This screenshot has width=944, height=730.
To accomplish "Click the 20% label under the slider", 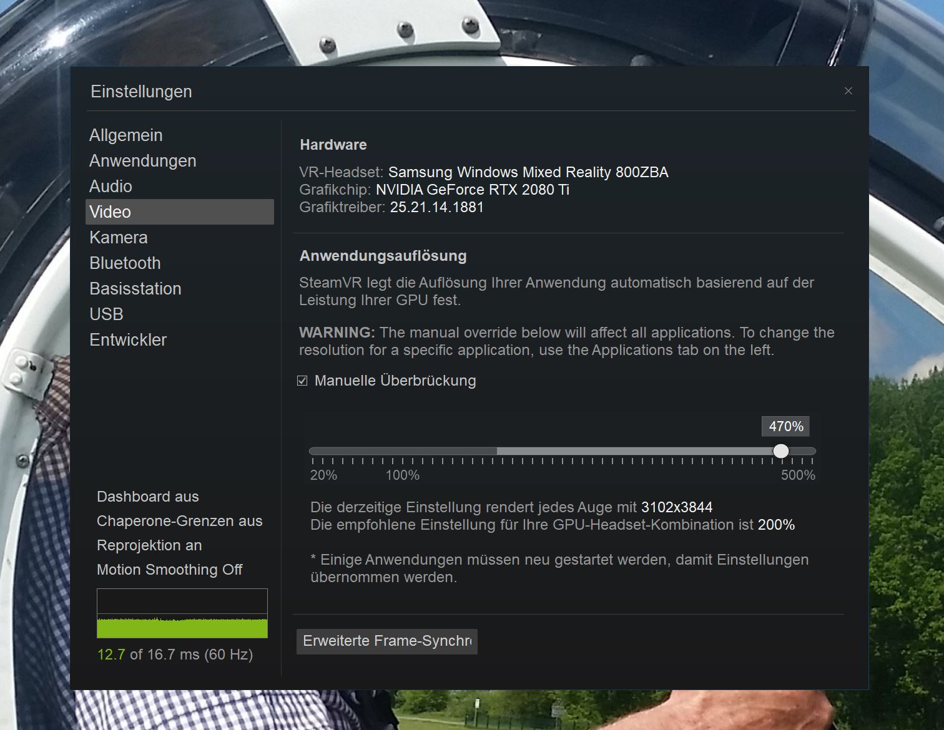I will click(323, 475).
